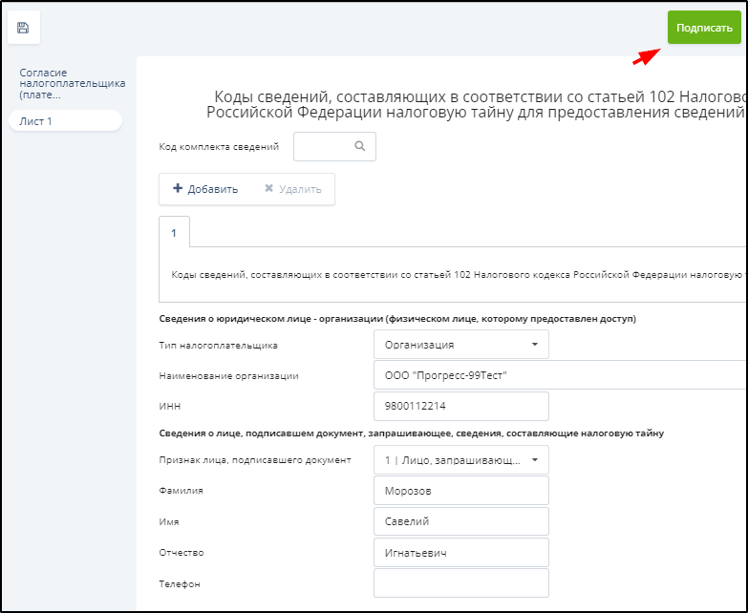Click the save diskette icon
Image resolution: width=748 pixels, height=613 pixels.
coord(23,29)
